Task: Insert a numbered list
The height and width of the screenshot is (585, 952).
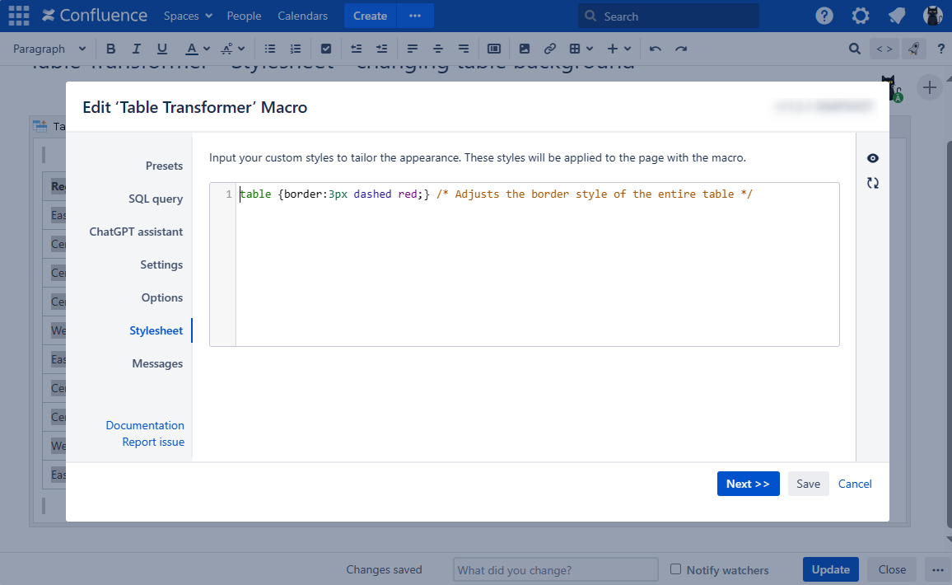Action: 296,49
